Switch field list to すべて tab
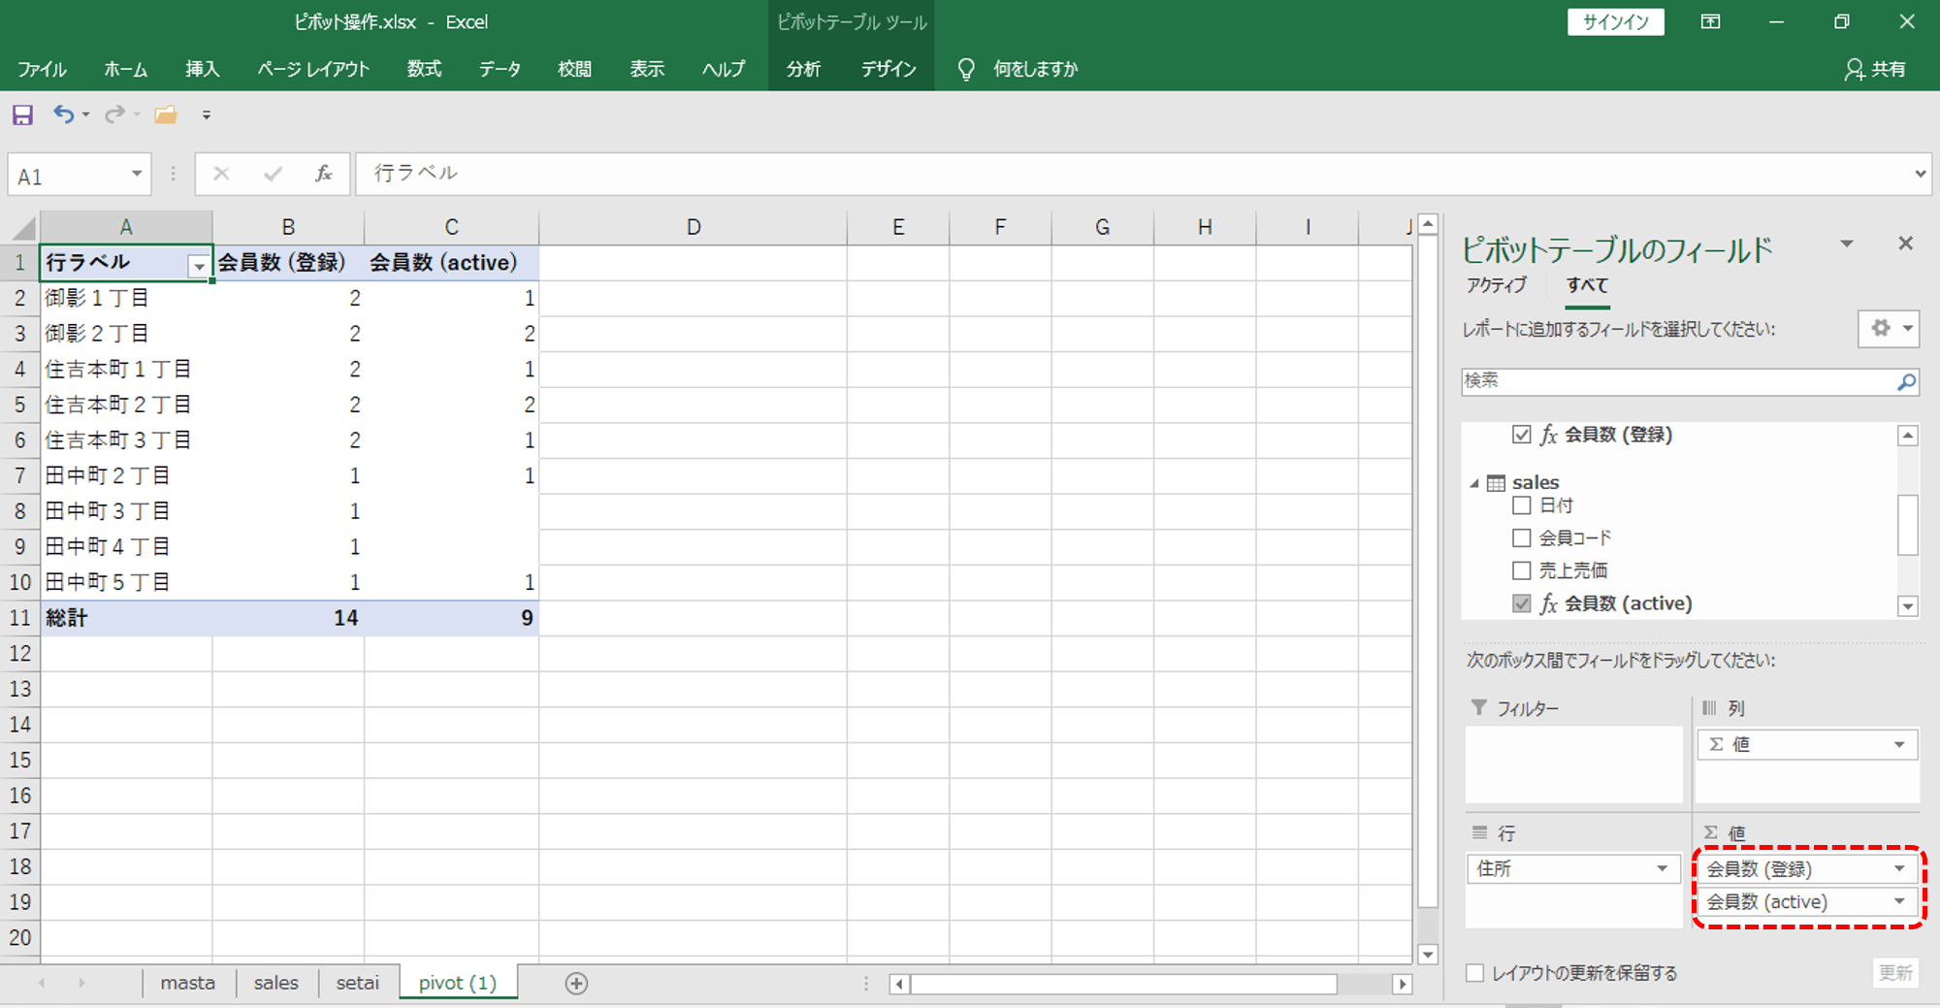This screenshot has height=1008, width=1940. [x=1587, y=285]
